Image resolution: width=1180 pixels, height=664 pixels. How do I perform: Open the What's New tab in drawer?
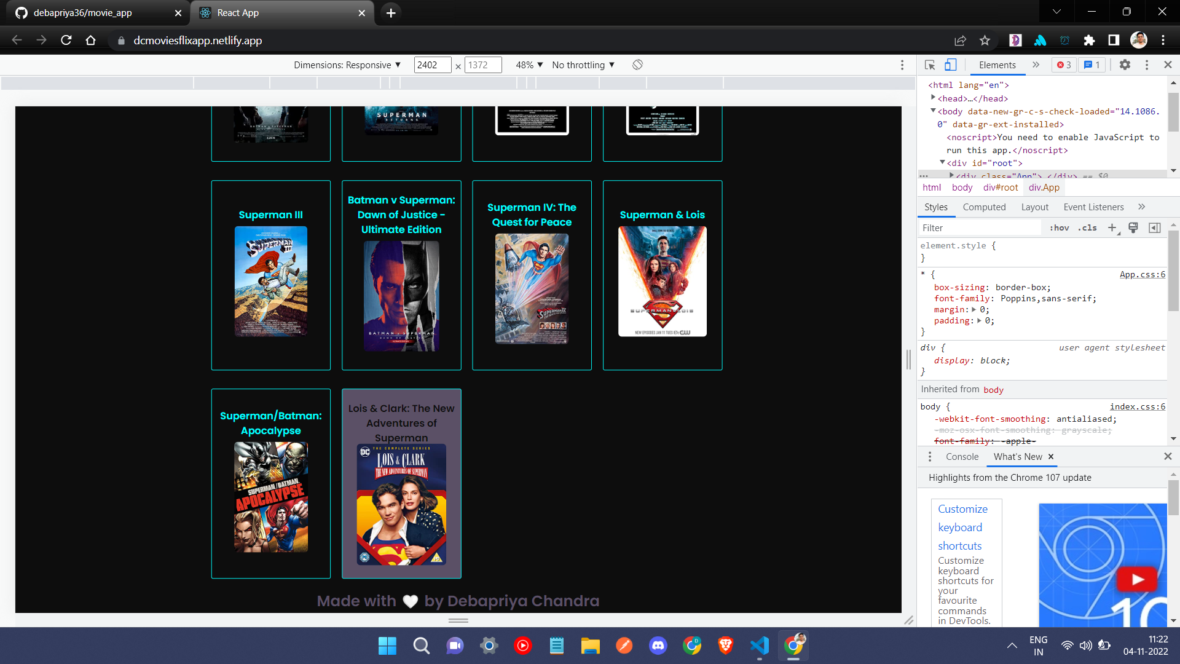pos(1017,456)
